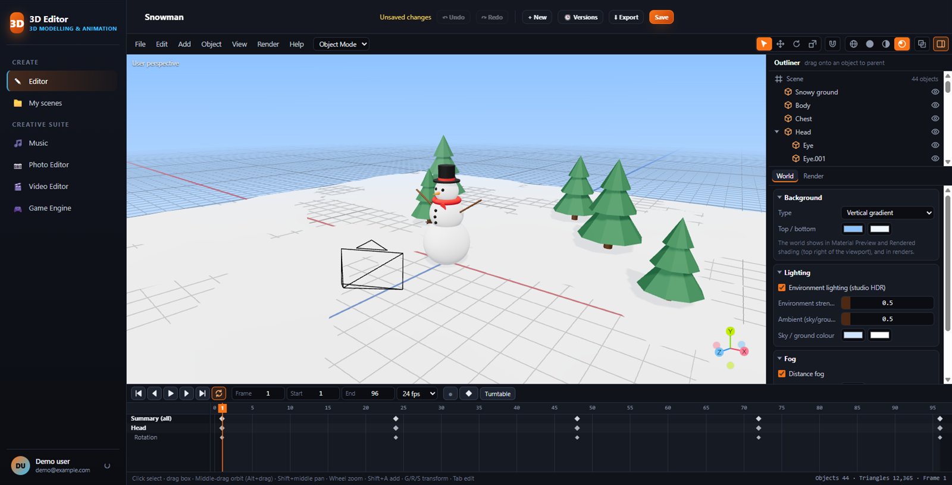Jump to first frame of timeline
The image size is (952, 485).
coord(139,393)
